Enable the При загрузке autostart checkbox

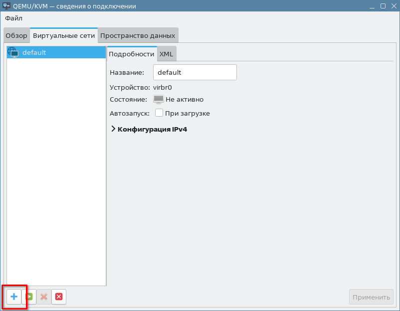tap(159, 113)
